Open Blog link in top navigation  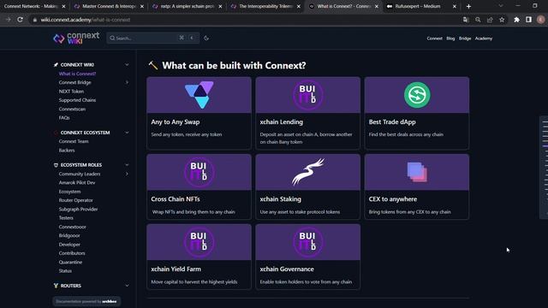tap(450, 38)
